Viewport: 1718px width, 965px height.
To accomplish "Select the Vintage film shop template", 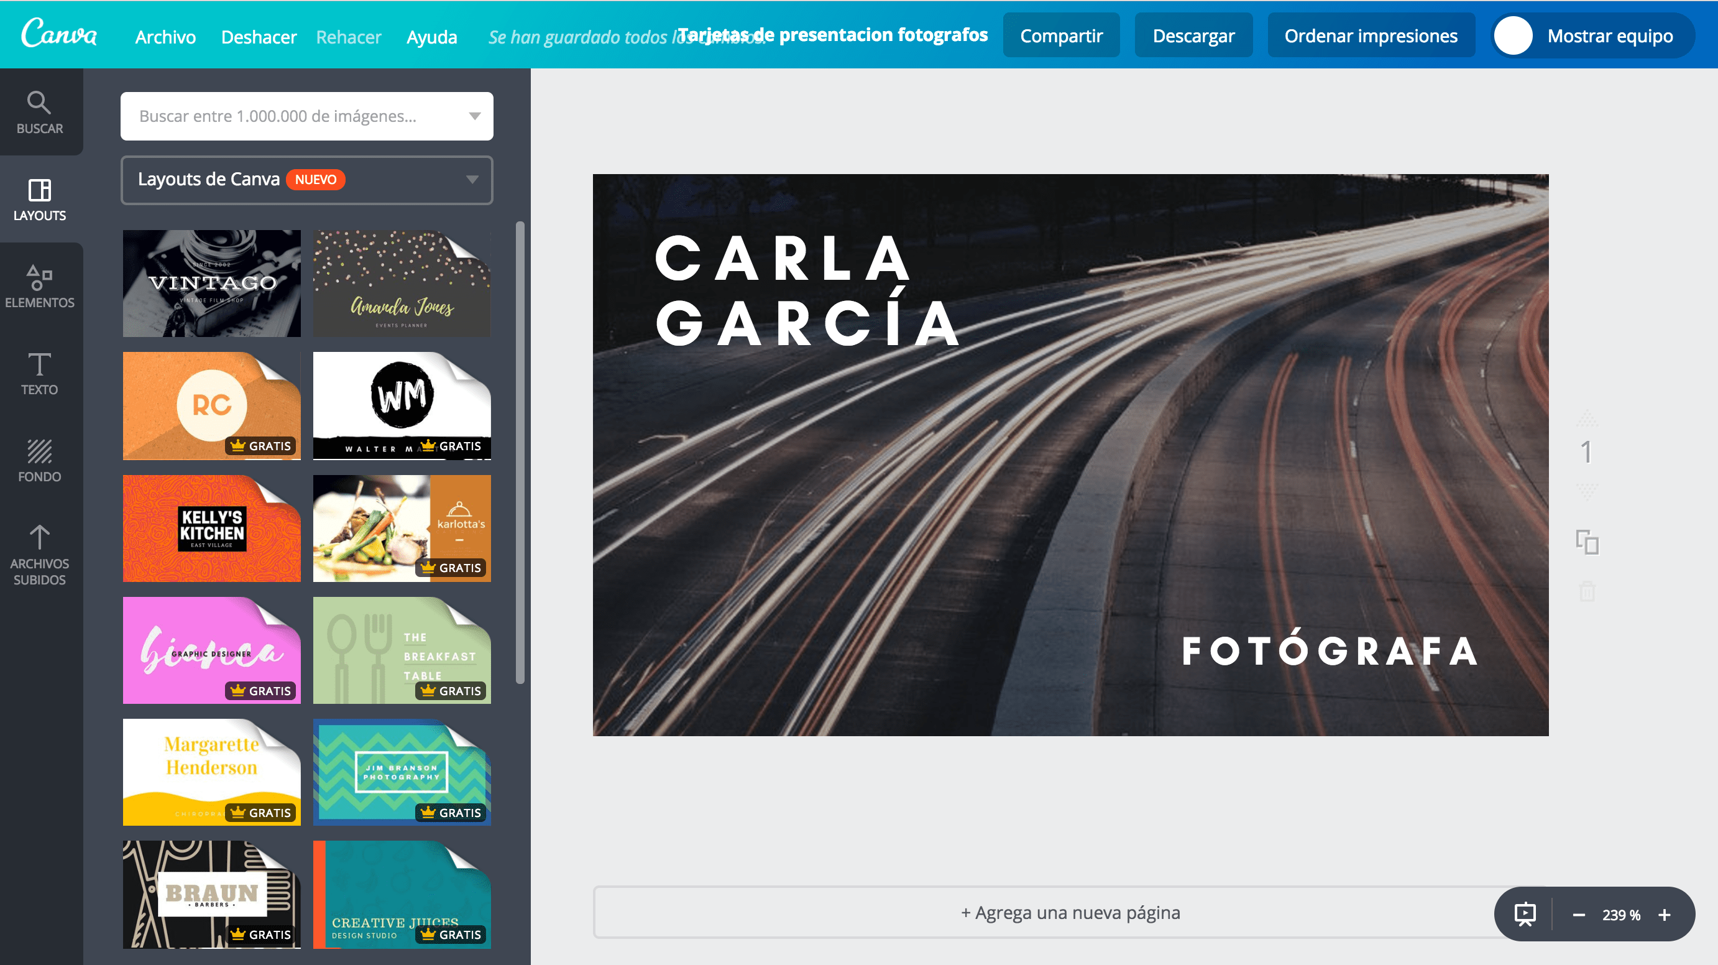I will pos(211,283).
